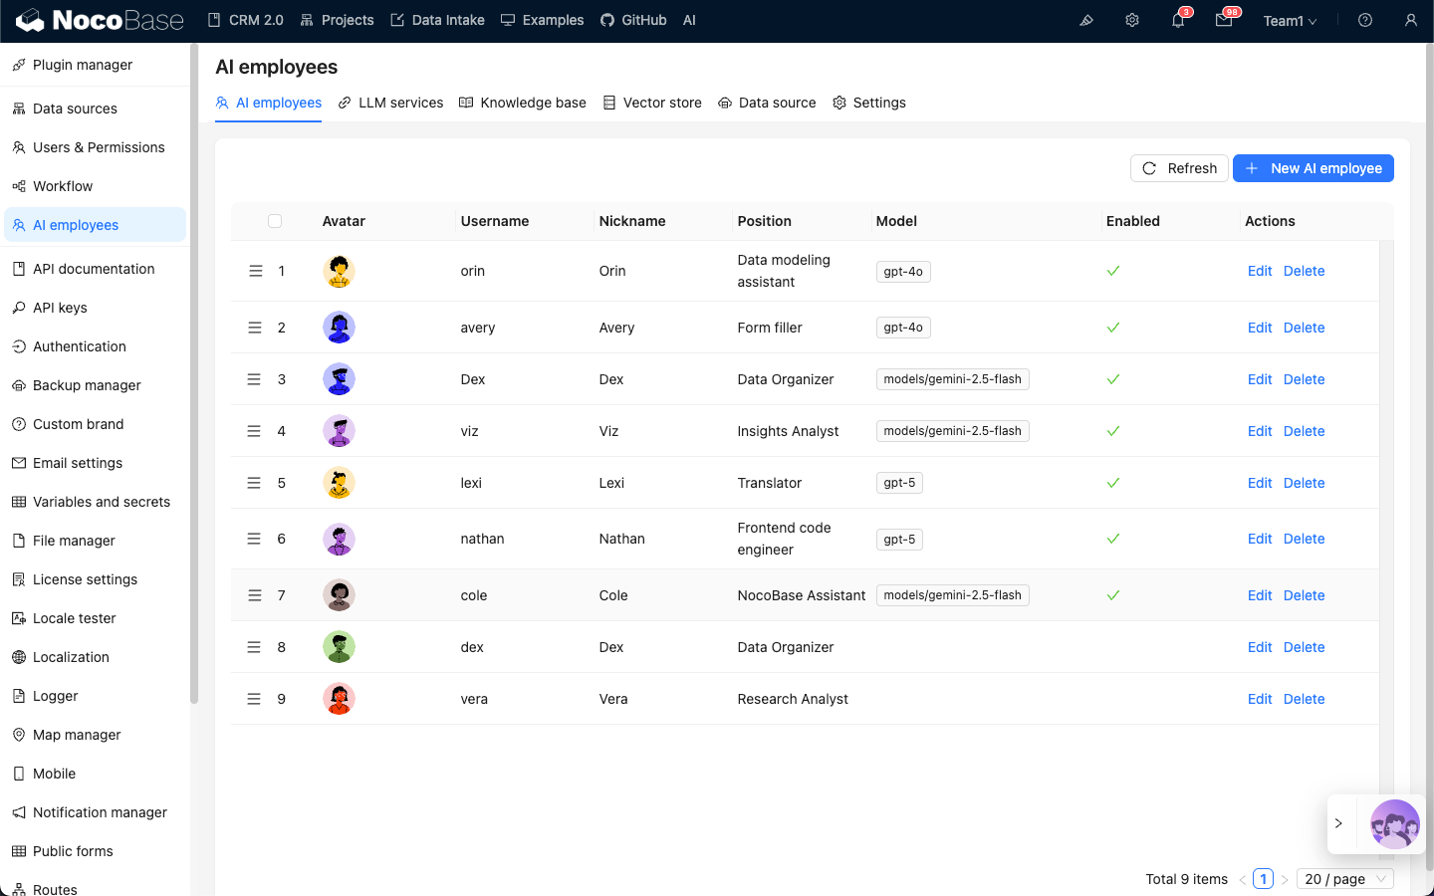Click Delete for the vera employee

[x=1304, y=699]
